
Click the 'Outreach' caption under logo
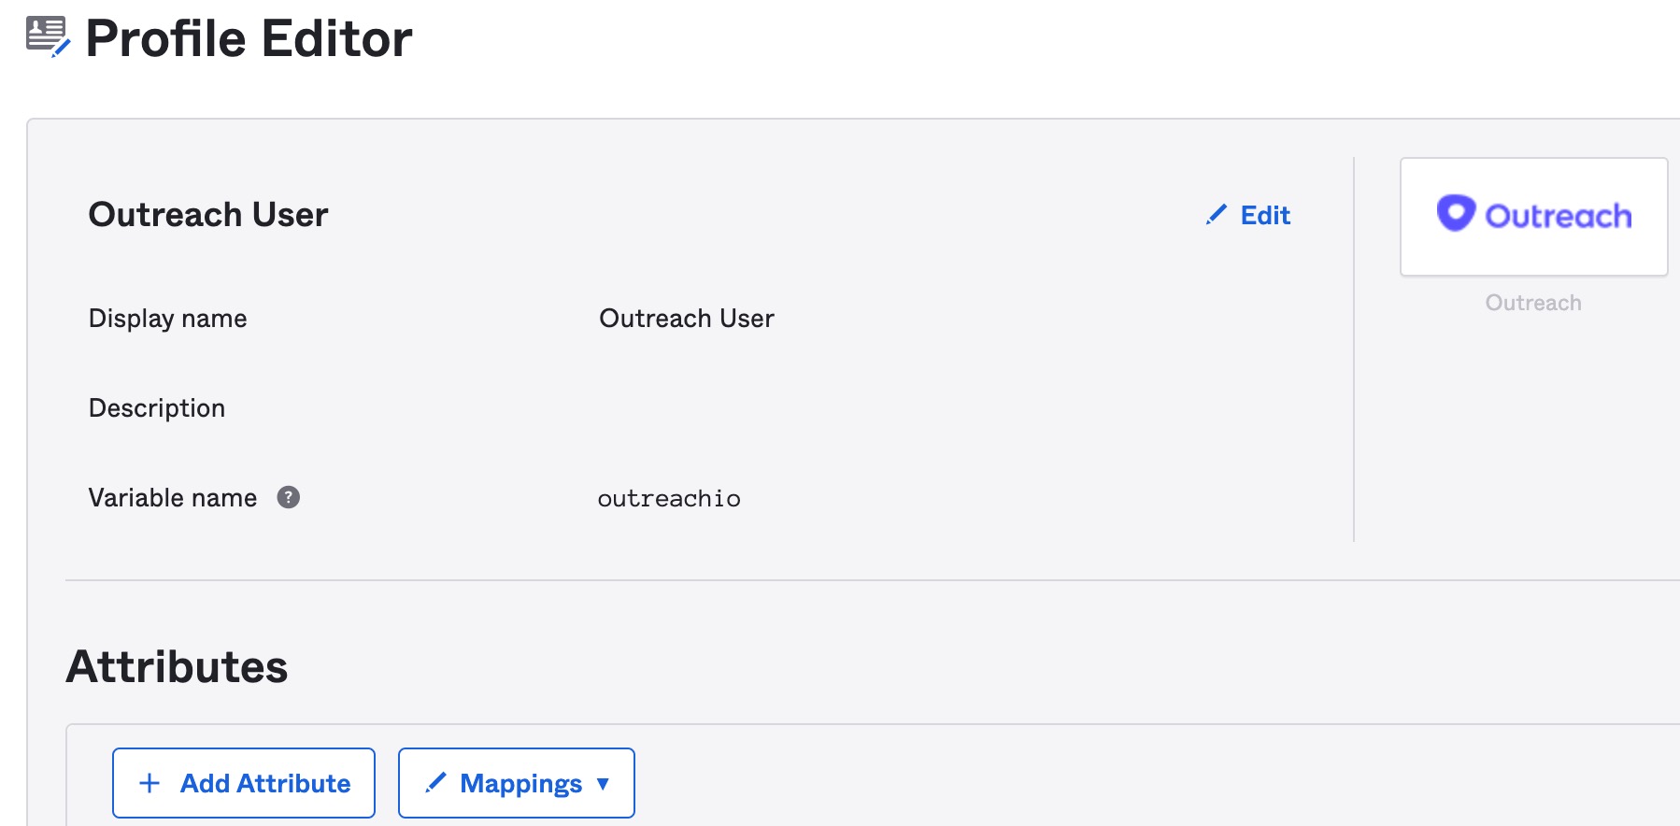pos(1533,303)
